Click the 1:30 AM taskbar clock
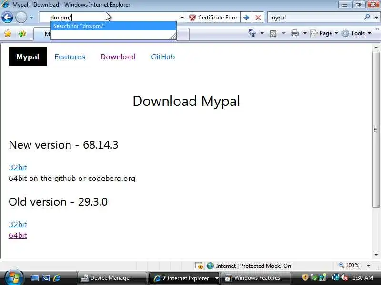 pyautogui.click(x=363, y=278)
